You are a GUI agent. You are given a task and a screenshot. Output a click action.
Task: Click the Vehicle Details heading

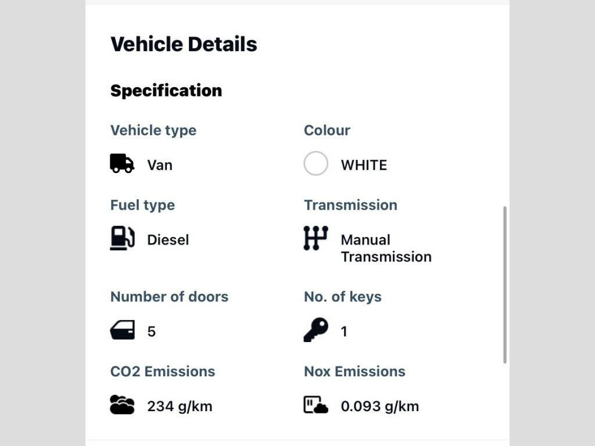coord(184,44)
